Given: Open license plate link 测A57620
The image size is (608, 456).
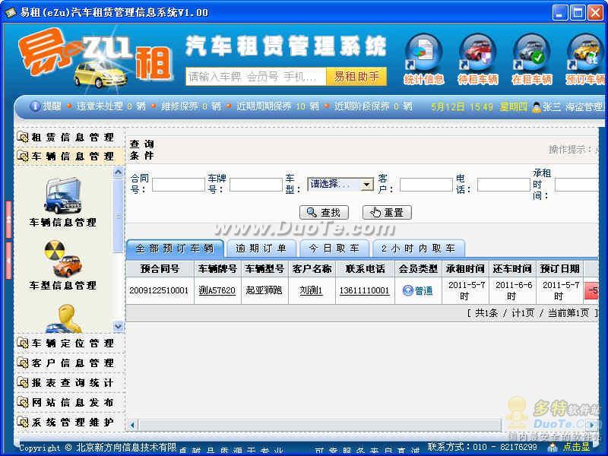Looking at the screenshot, I should coord(217,290).
